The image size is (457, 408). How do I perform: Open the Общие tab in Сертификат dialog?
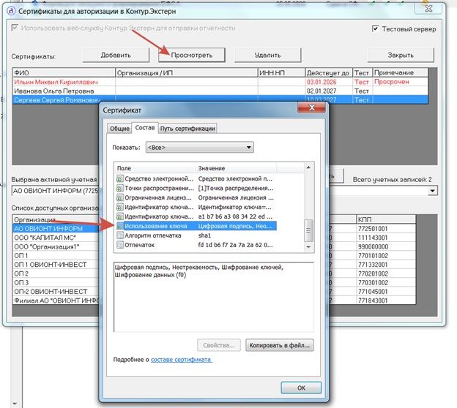click(x=119, y=129)
